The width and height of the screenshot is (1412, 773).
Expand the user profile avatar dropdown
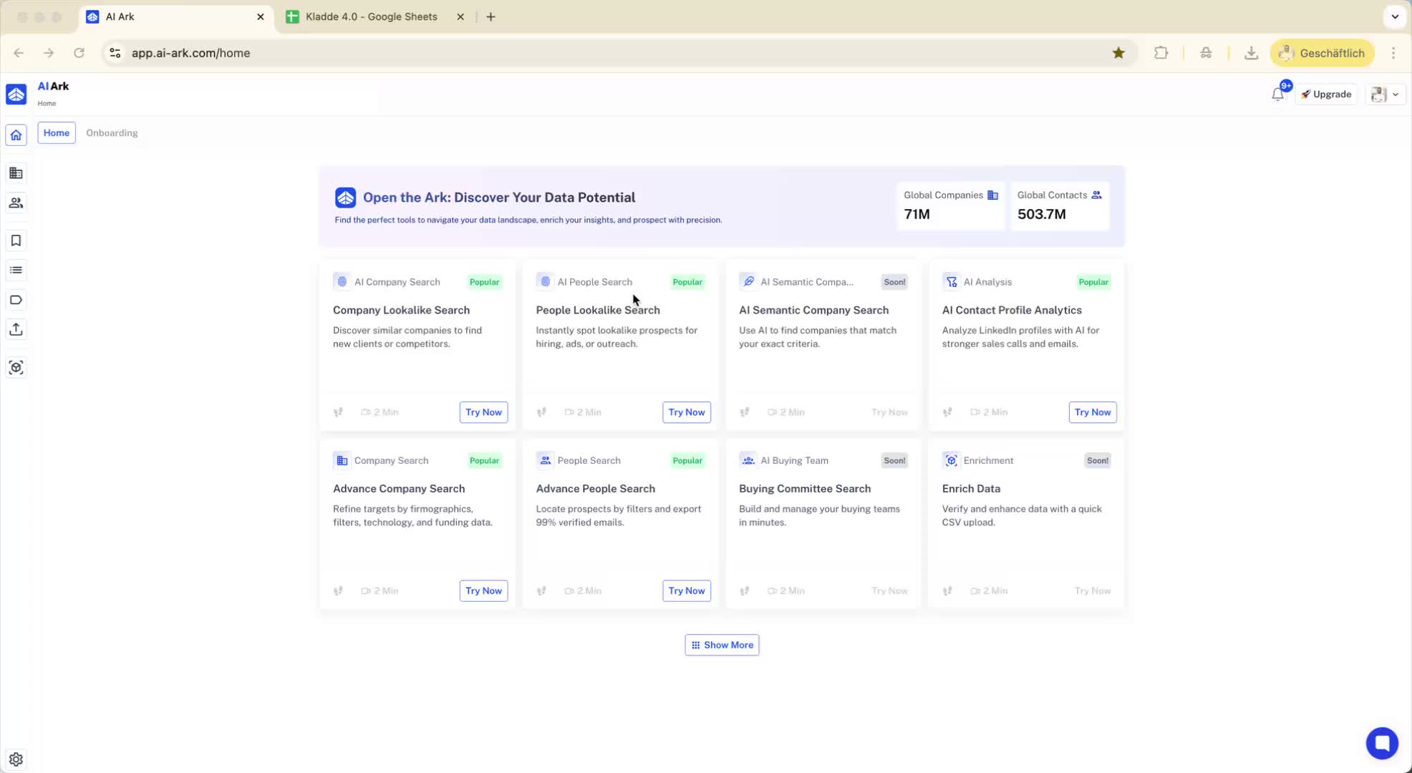[1386, 94]
